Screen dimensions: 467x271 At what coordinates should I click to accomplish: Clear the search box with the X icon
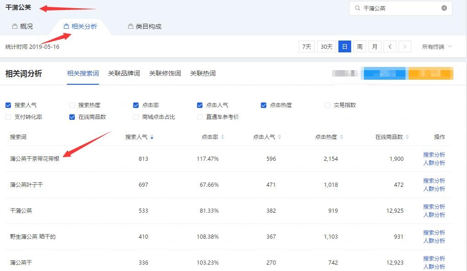[x=444, y=8]
